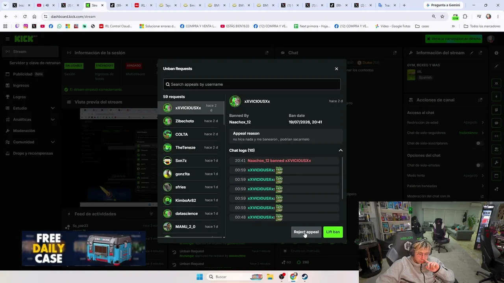Open Chat de solo-seguidores setting

[445, 133]
